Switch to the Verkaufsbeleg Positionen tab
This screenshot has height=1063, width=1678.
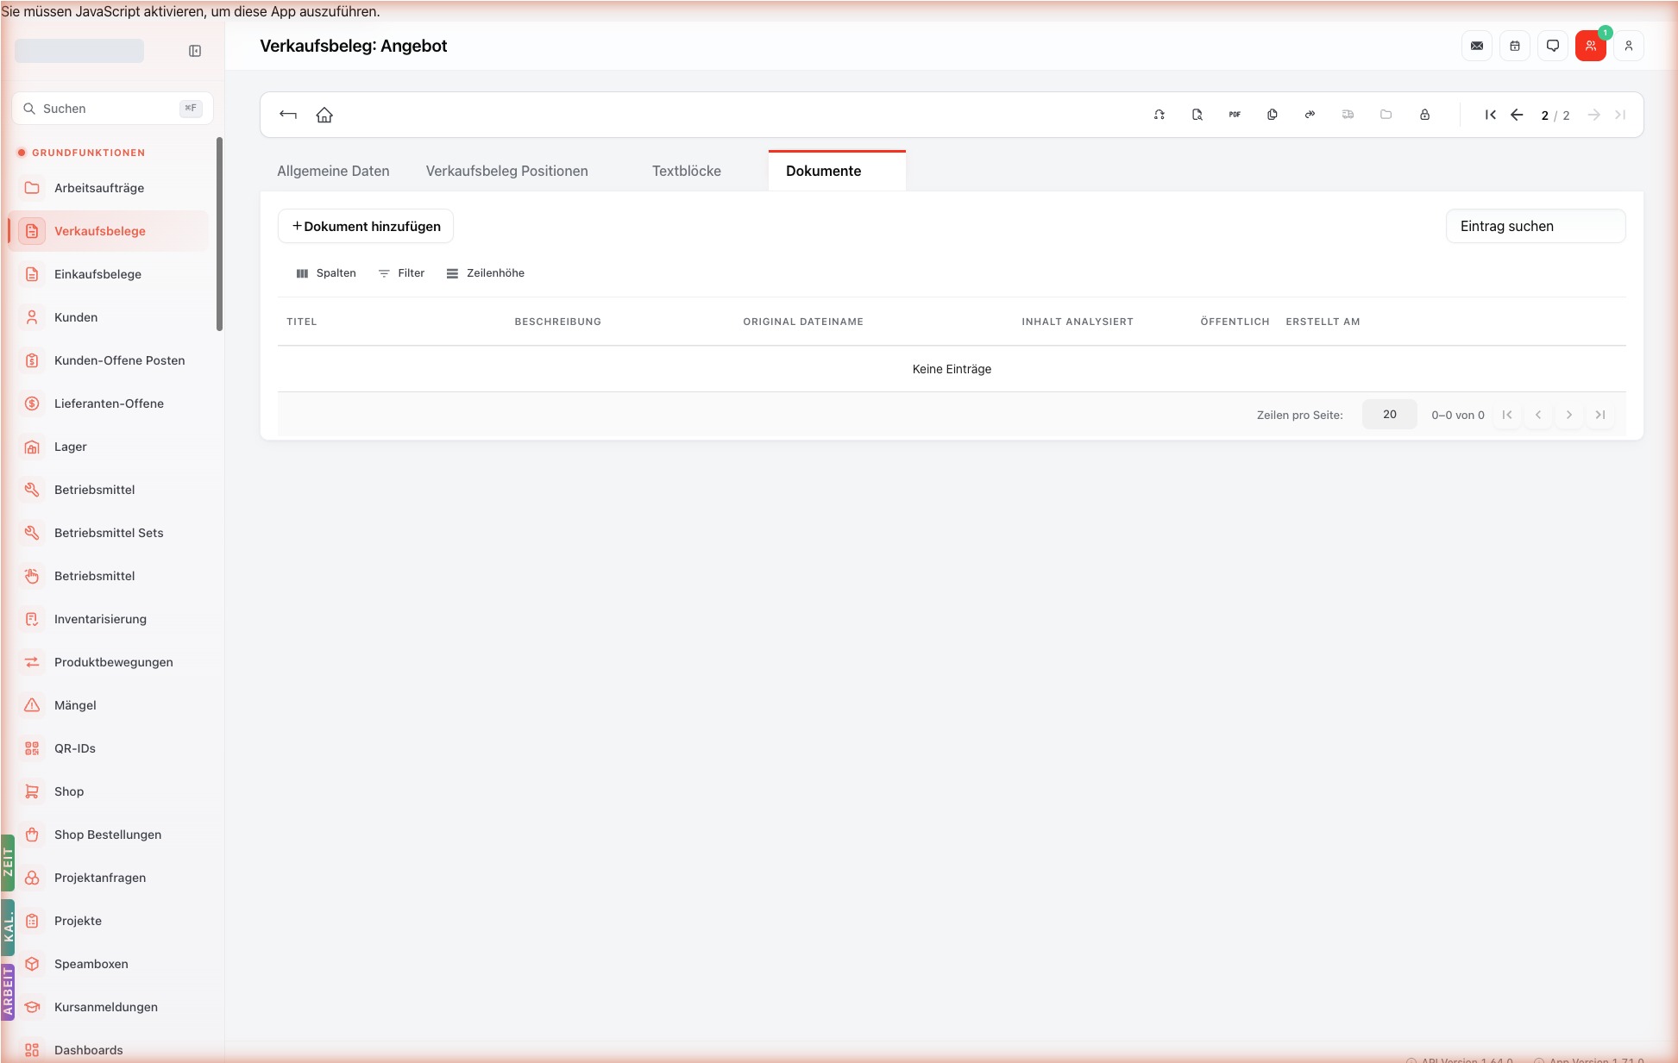tap(507, 171)
